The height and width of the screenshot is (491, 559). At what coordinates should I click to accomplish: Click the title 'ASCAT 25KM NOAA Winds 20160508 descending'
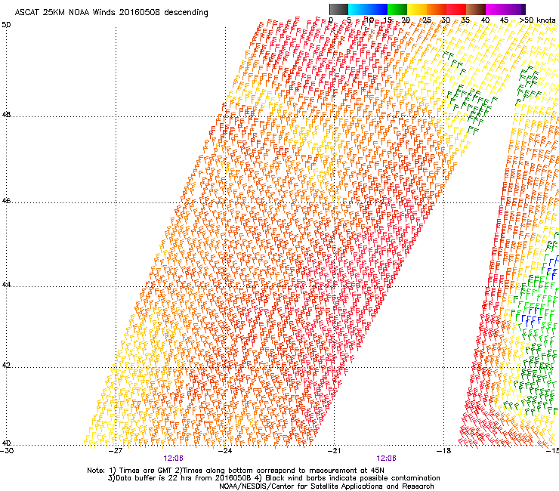(111, 13)
